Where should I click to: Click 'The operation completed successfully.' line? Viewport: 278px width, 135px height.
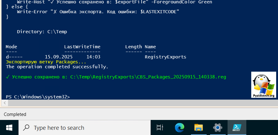[57, 67]
